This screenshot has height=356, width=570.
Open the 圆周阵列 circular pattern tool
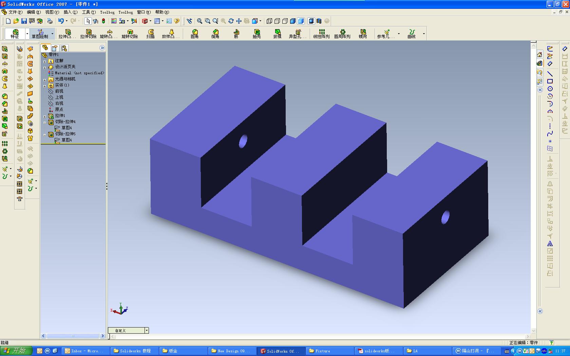coord(342,34)
